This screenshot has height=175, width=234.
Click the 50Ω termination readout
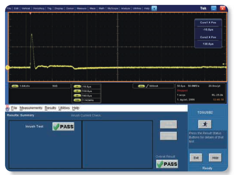click(x=55, y=86)
